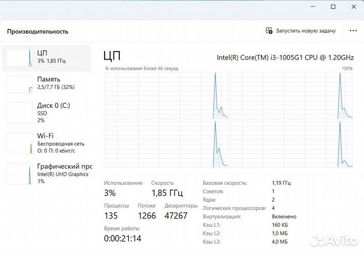Click the Использование value 3%
The height and width of the screenshot is (253, 364).
[x=110, y=193]
